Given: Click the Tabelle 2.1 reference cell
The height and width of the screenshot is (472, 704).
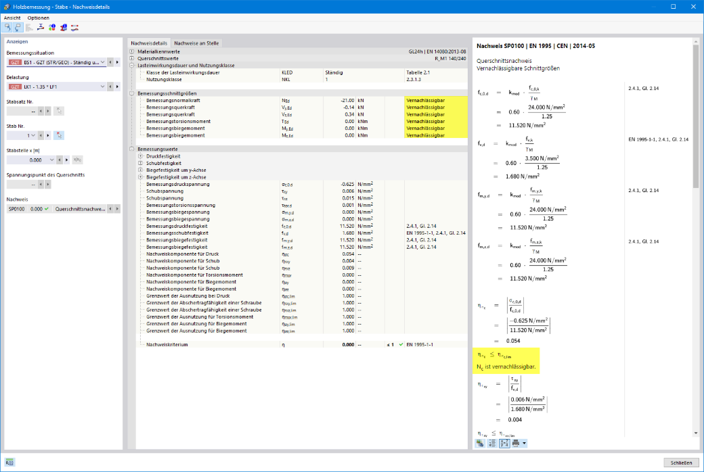Looking at the screenshot, I should (435, 72).
